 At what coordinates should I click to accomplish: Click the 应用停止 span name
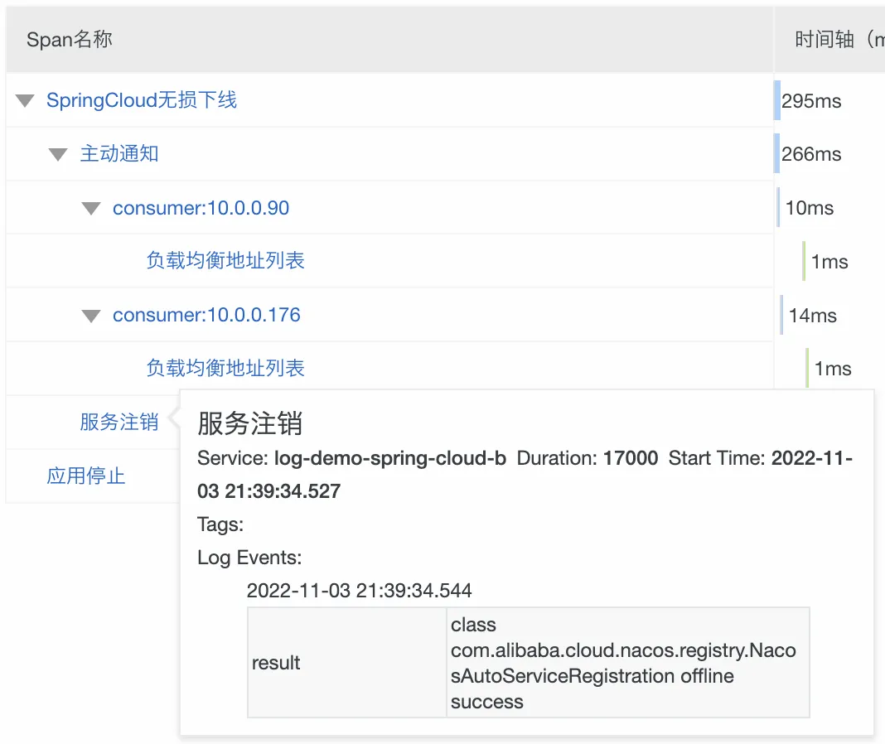tap(86, 476)
